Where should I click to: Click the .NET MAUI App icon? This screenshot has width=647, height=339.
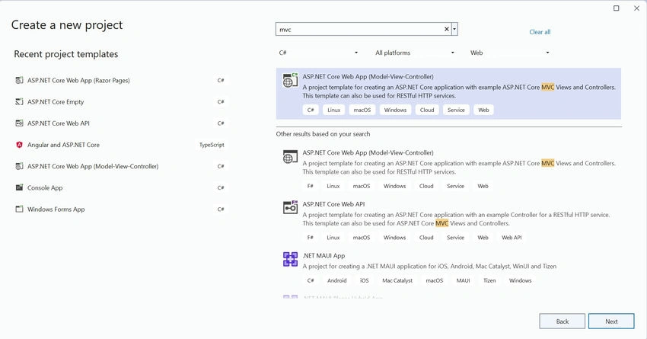(x=290, y=259)
